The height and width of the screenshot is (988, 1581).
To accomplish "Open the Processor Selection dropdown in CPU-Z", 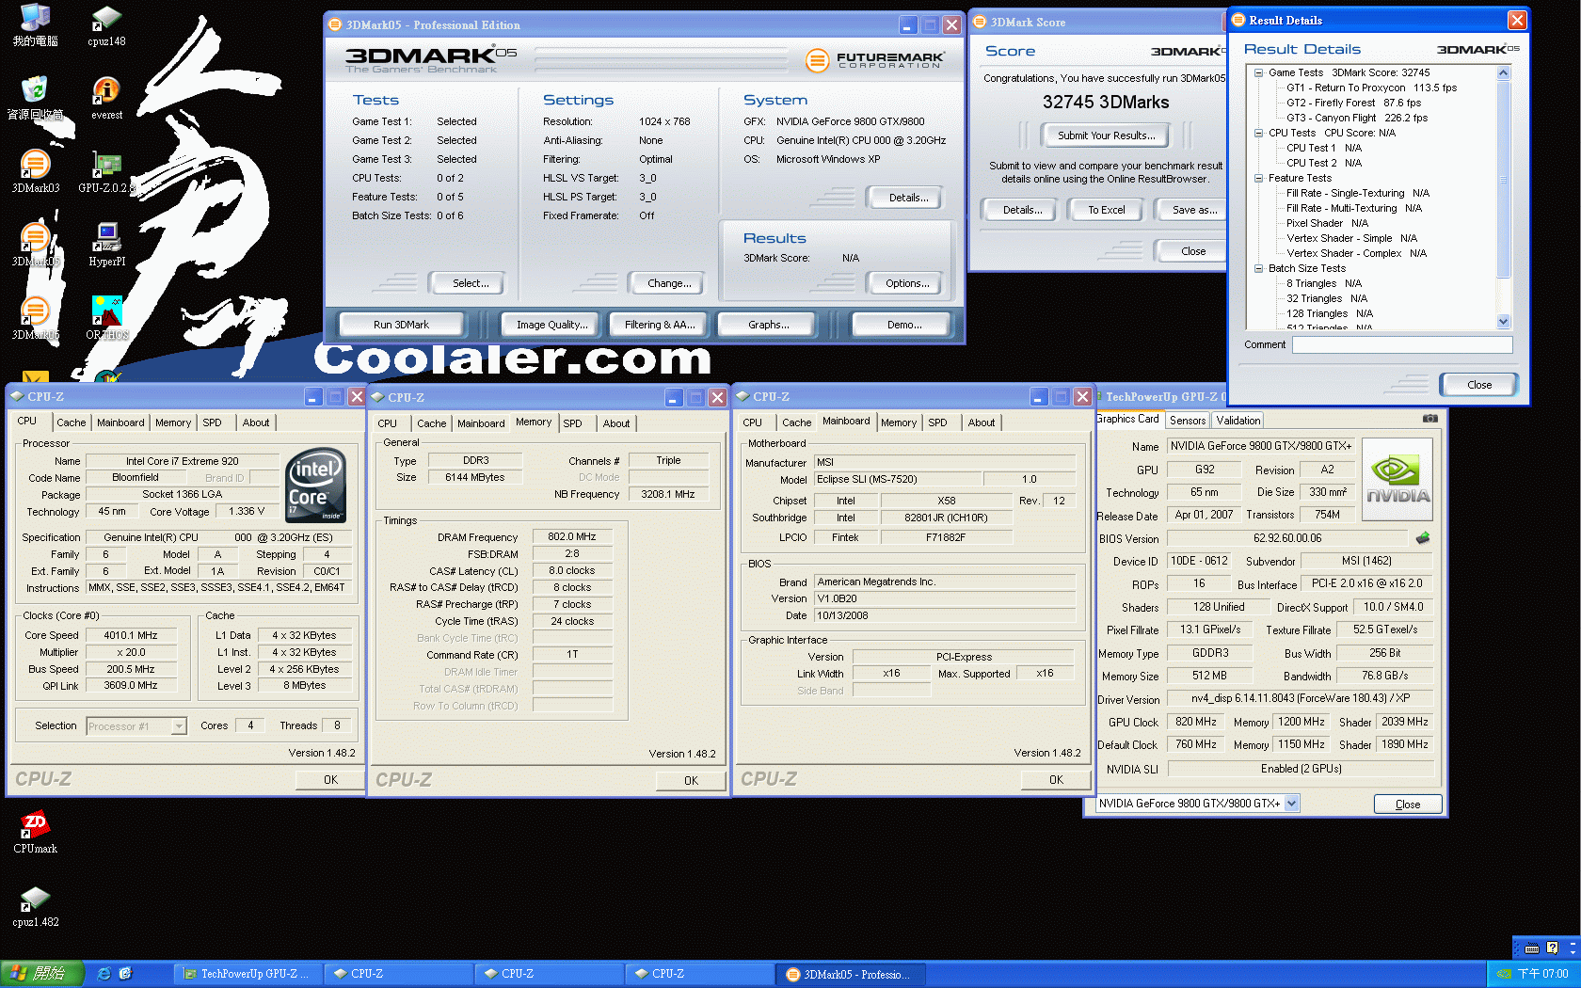I will pyautogui.click(x=179, y=726).
